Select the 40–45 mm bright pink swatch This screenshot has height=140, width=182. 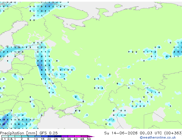tap(78, 136)
